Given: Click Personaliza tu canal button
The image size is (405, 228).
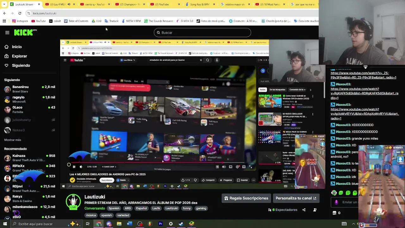Looking at the screenshot, I should click(296, 198).
